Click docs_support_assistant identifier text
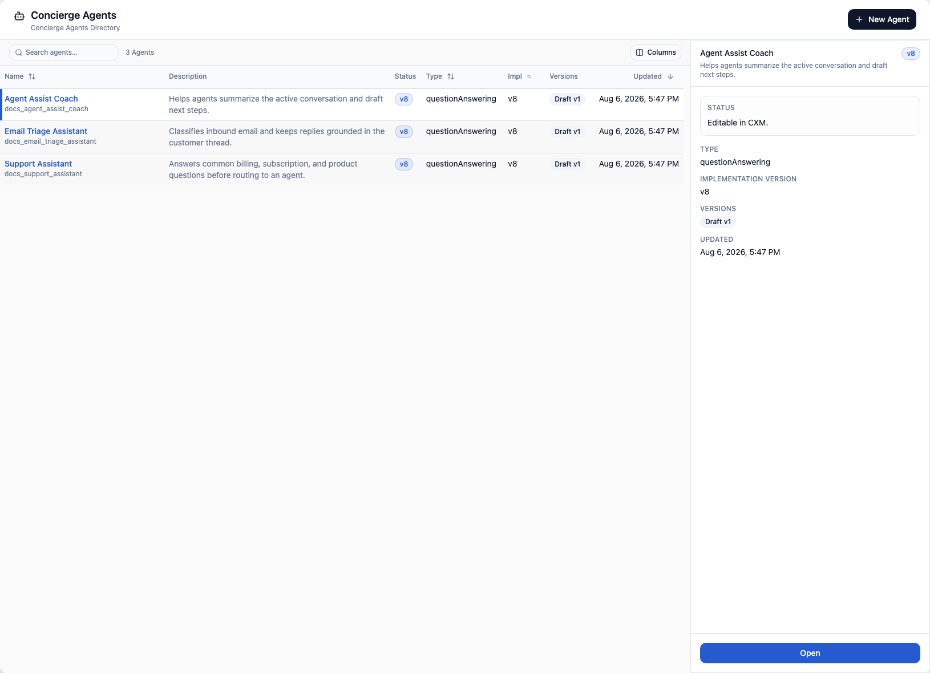Screen dimensions: 930x673 tap(43, 174)
